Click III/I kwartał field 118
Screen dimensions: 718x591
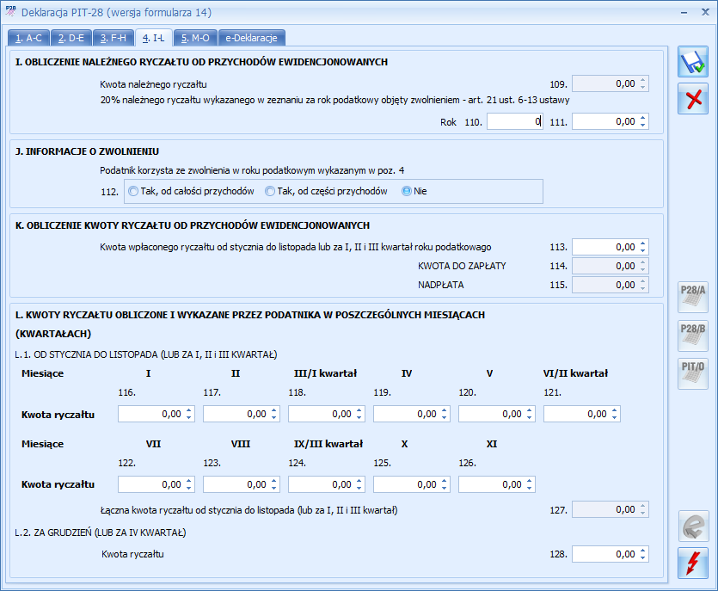[327, 414]
